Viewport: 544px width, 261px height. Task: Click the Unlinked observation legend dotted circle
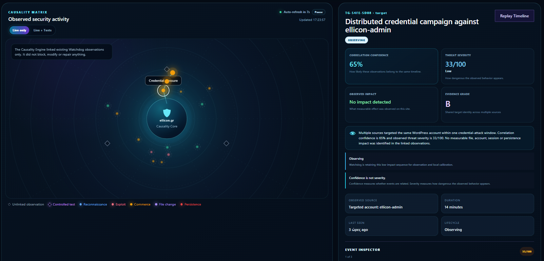click(10, 204)
